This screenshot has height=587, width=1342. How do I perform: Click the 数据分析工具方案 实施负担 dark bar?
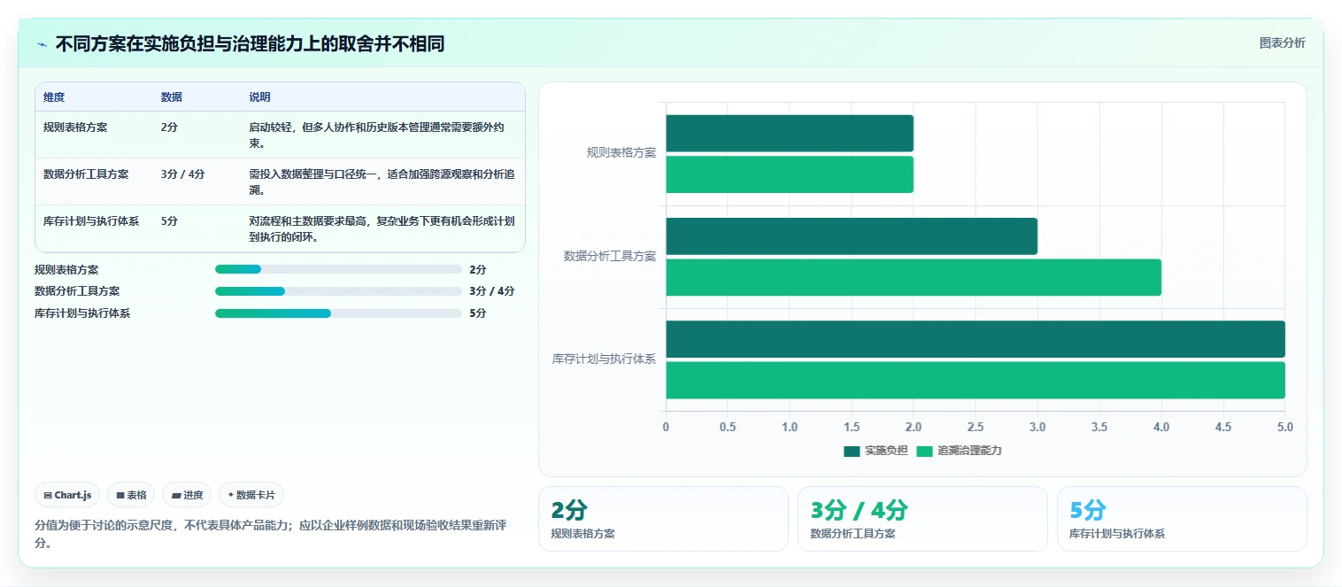(852, 236)
